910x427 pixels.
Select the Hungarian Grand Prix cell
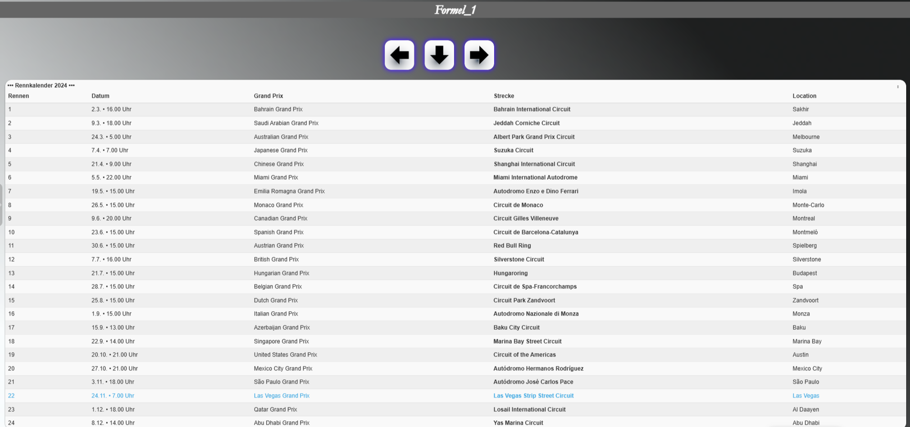coord(281,273)
